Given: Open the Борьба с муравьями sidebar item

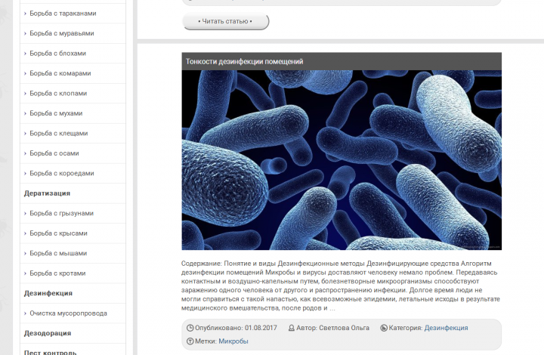Looking at the screenshot, I should pos(62,33).
